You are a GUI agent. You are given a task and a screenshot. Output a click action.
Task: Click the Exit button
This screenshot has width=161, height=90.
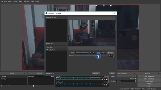click(x=149, y=86)
